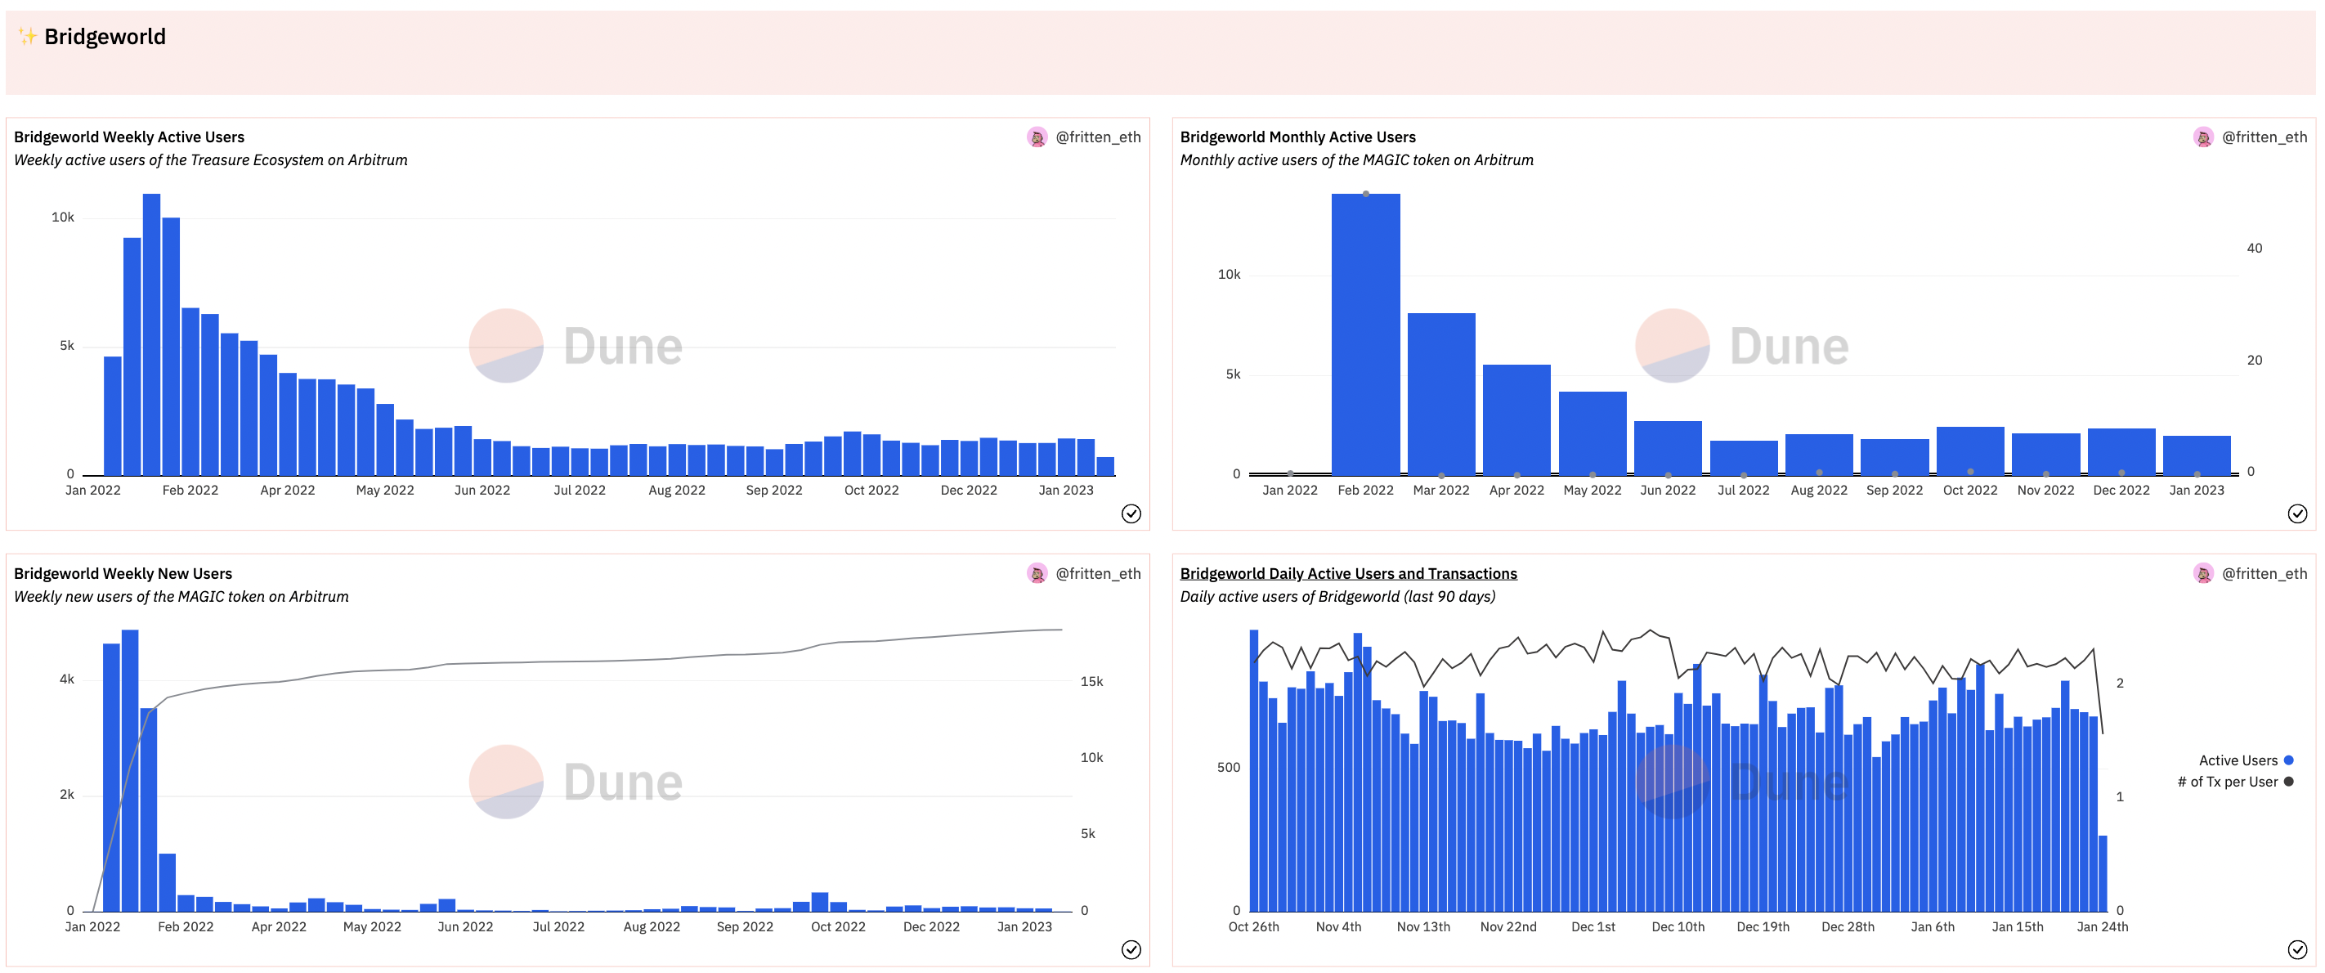Open @fritten_eth profile from Weekly New Users panel

(1098, 574)
